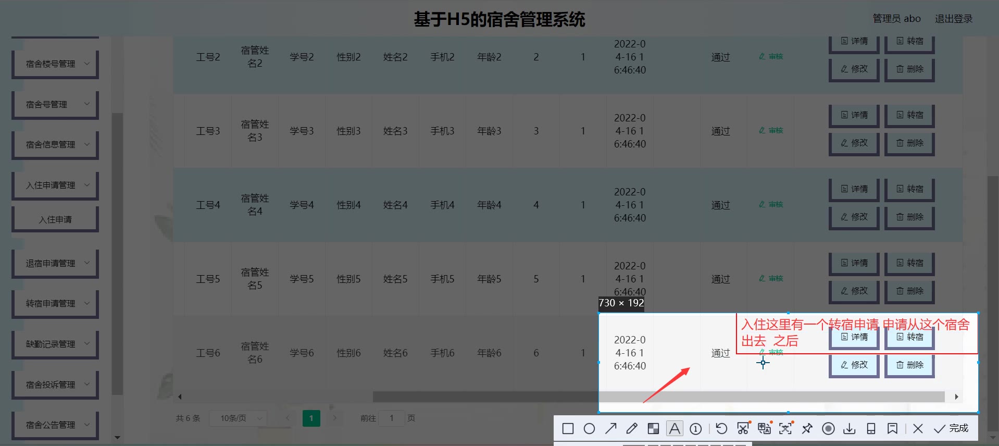Image resolution: width=999 pixels, height=446 pixels.
Task: Click 转宿 button in 工号4 row
Action: [x=909, y=189]
